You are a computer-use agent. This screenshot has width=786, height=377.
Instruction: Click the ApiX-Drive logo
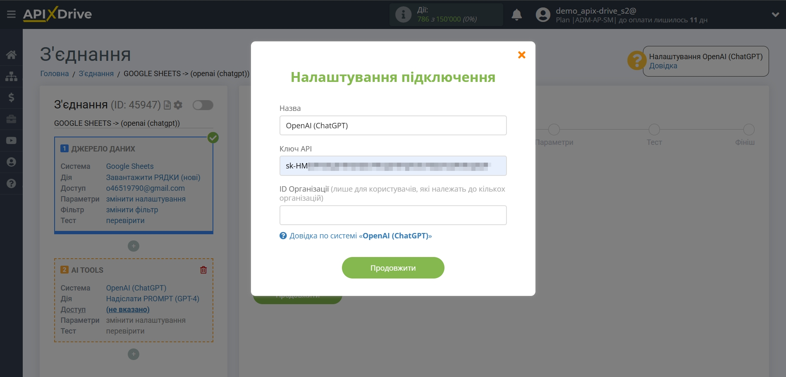point(57,14)
